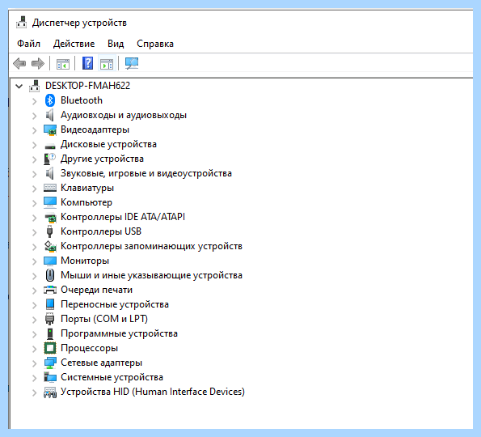Select Контроллеры запоминающих устройств label
Image resolution: width=481 pixels, height=437 pixels.
(x=151, y=246)
